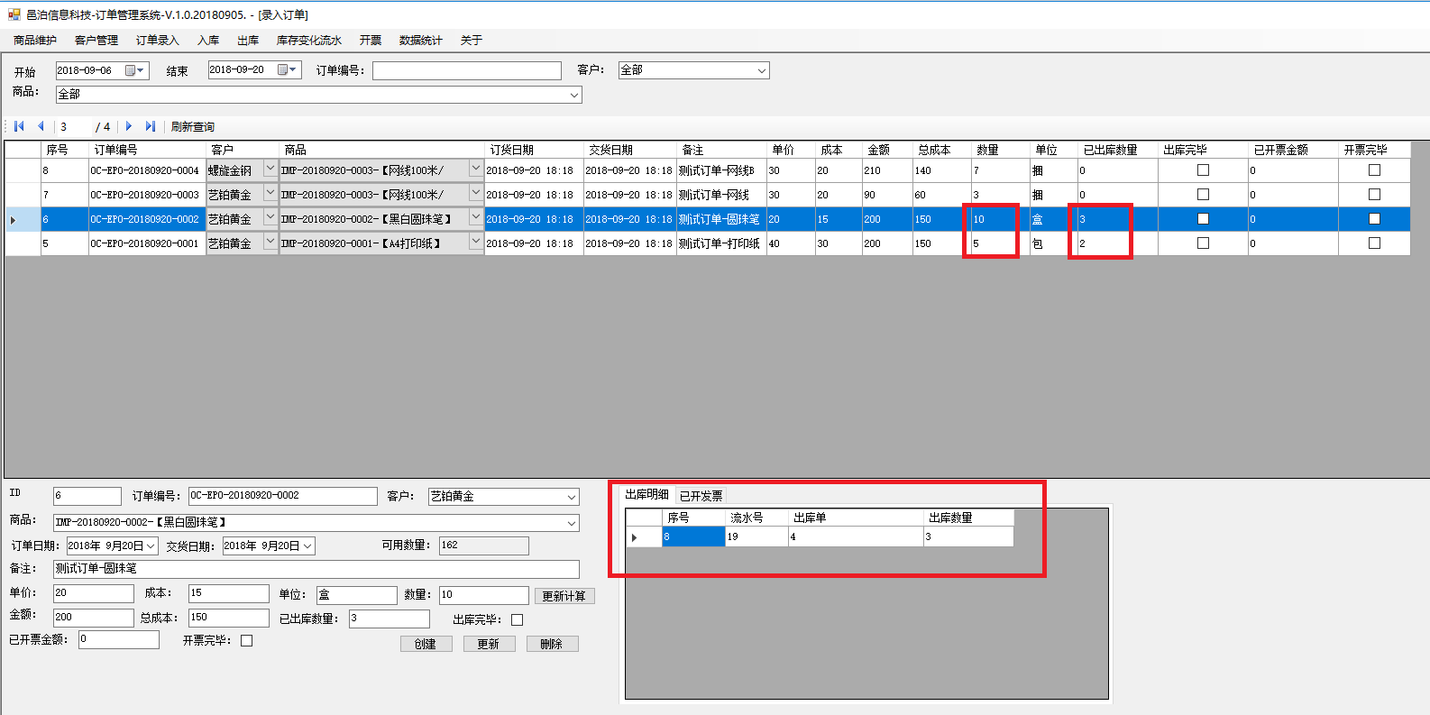Open the 入库 menu
1430x715 pixels.
(208, 41)
